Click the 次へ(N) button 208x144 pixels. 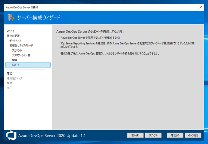[x=153, y=135]
